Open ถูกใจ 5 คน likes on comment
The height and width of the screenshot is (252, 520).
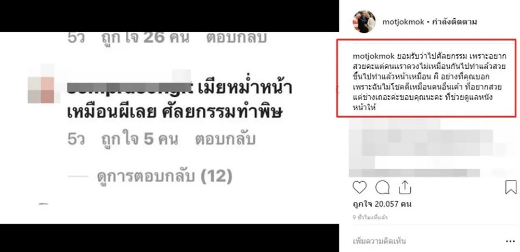point(139,139)
